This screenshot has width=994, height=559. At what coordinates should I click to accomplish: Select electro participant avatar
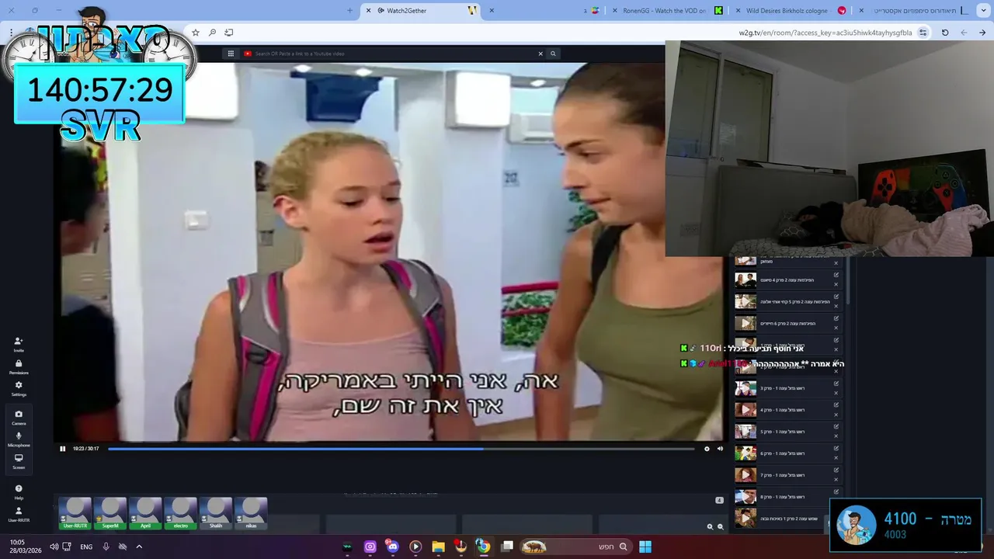click(180, 513)
